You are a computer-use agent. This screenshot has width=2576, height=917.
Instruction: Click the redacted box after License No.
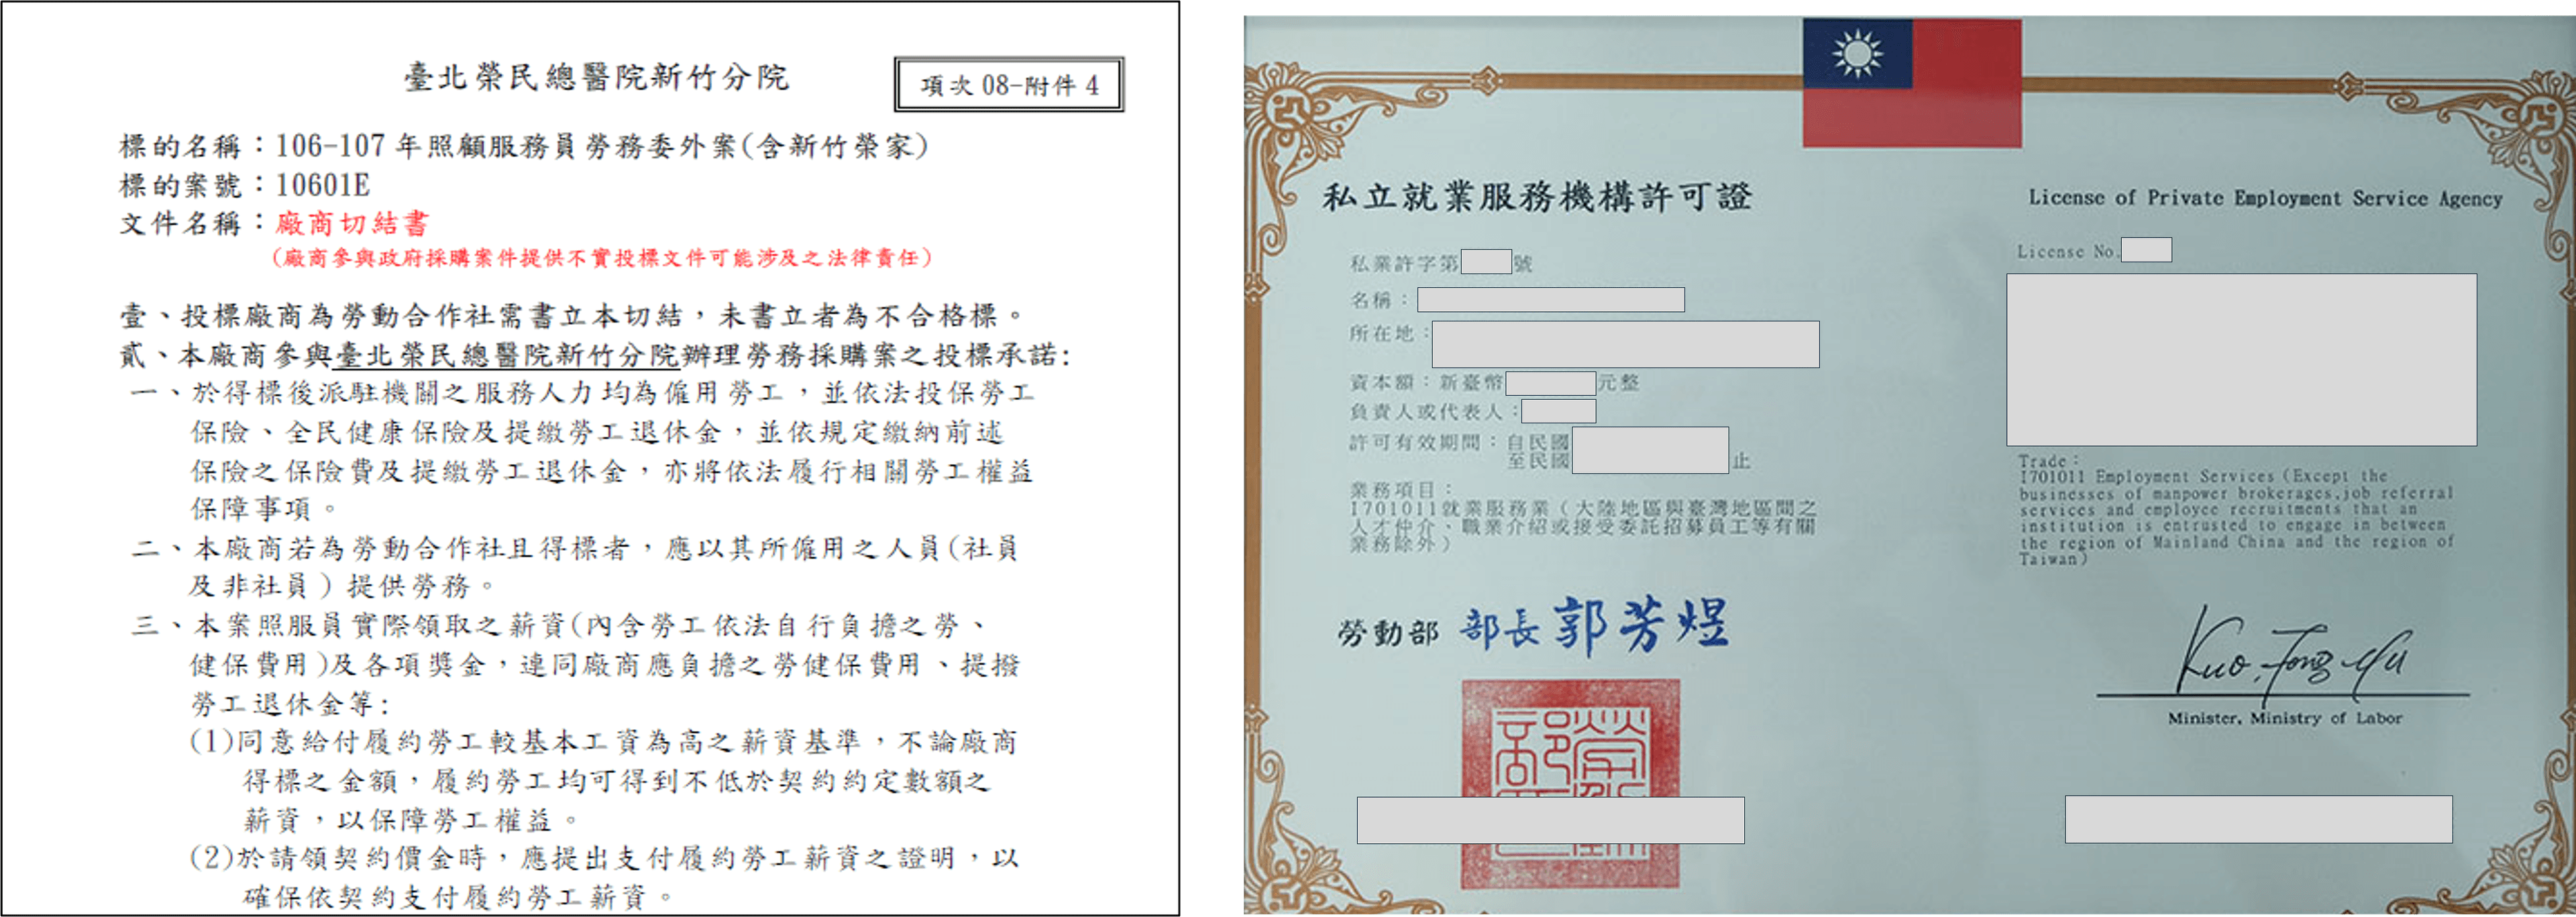[2146, 250]
